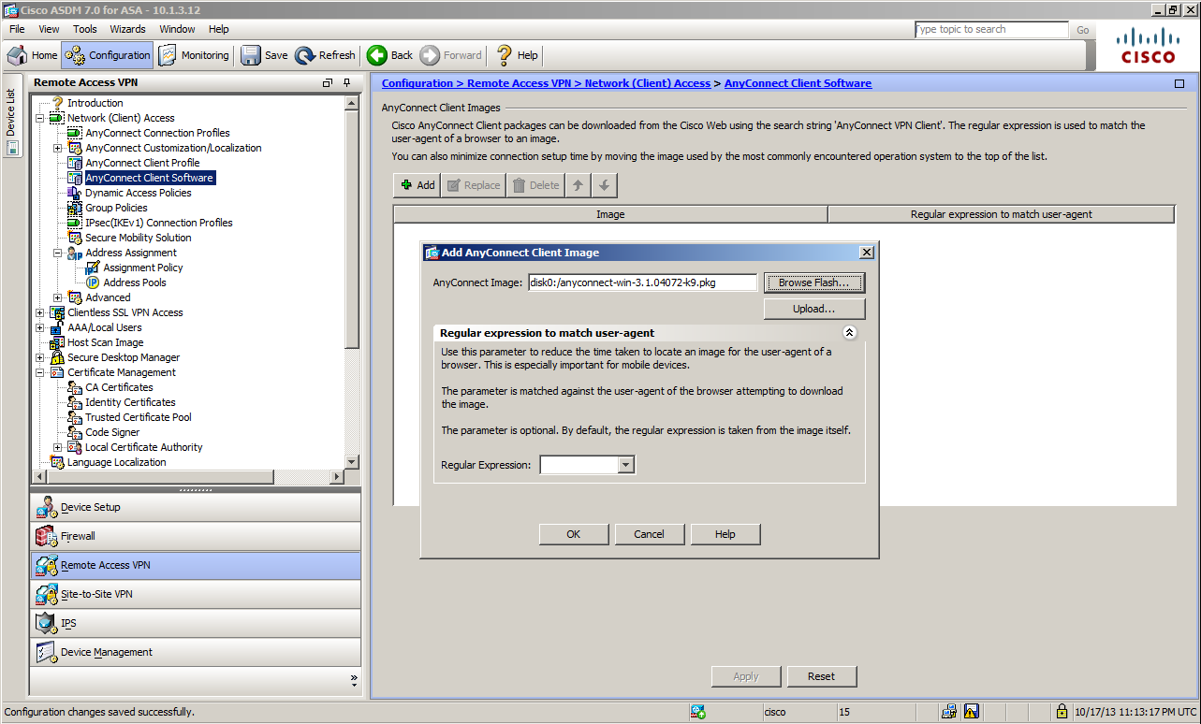Open the Site-to-Site VPN section
This screenshot has height=724, width=1201.
[x=196, y=594]
